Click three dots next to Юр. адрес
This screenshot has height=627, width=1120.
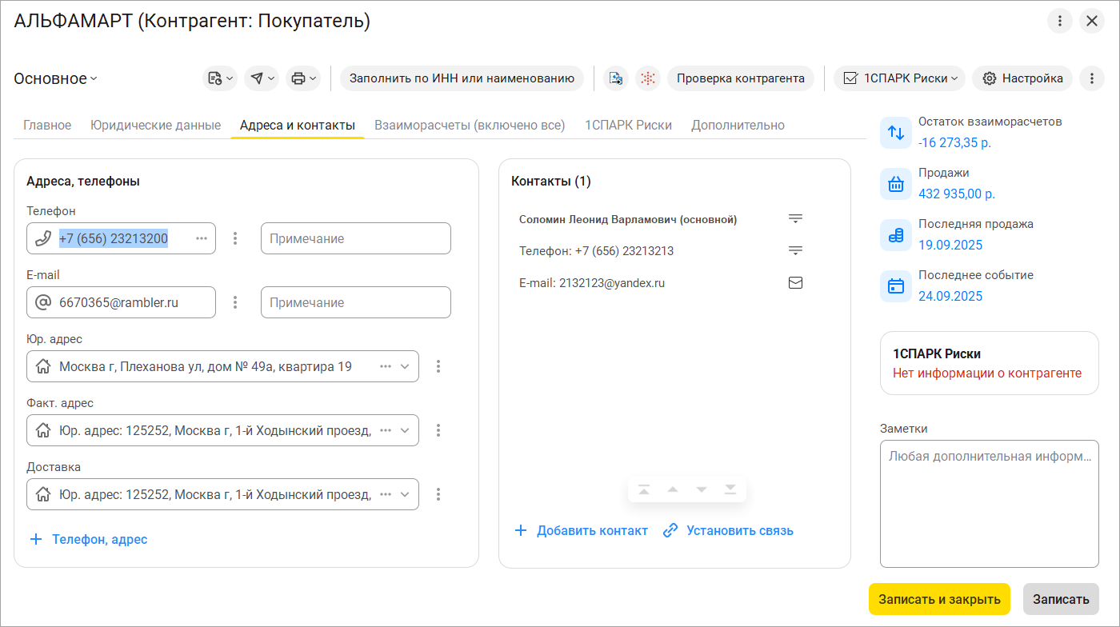[x=438, y=366]
